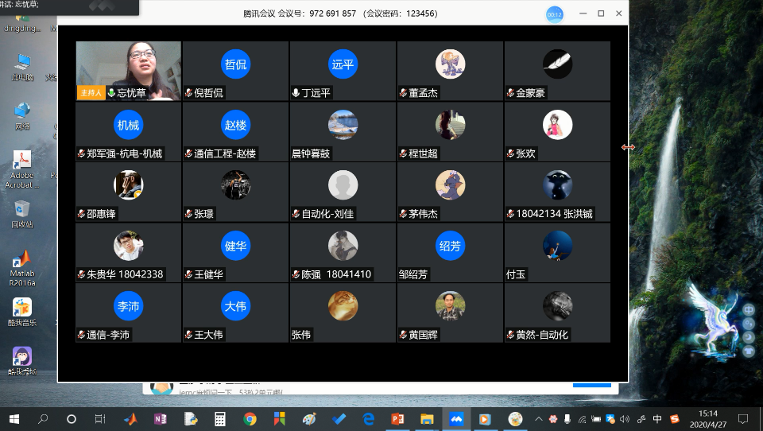The image size is (763, 431).
Task: Select 陈强 18041410's avatar
Action: coord(343,246)
